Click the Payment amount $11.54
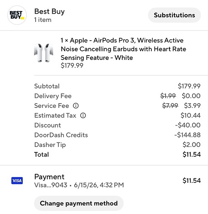208x214 pixels. pos(192,181)
